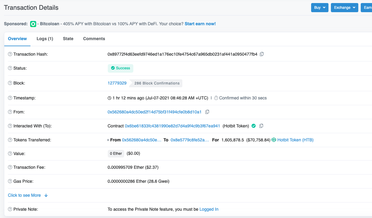Switch to the State tab
Viewport: 372px width, 218px height.
click(x=68, y=39)
